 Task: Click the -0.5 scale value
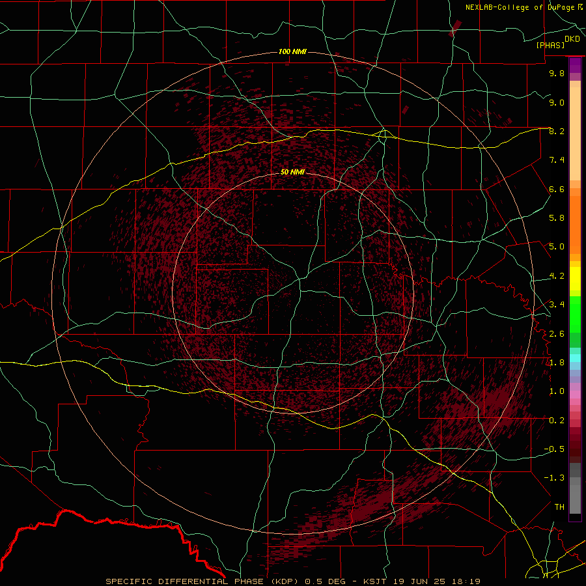click(x=554, y=449)
